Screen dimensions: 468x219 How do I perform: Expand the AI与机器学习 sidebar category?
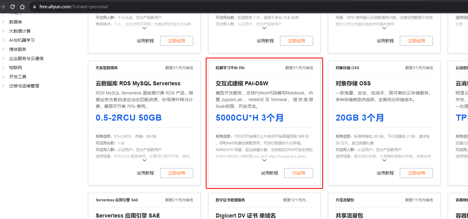[21, 40]
